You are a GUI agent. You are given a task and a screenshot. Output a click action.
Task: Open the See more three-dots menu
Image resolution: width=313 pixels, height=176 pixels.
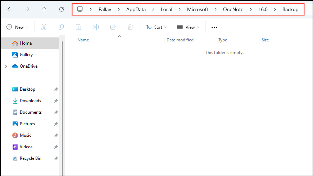tap(214, 27)
